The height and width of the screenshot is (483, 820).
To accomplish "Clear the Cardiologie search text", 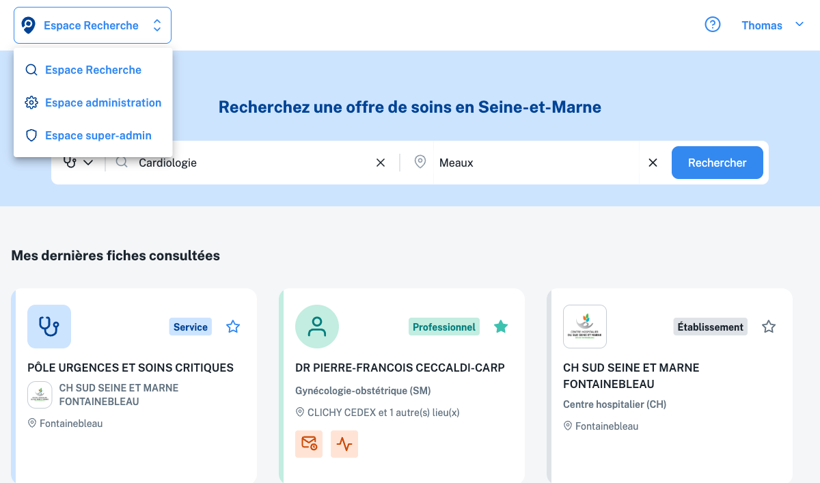I will click(x=381, y=163).
